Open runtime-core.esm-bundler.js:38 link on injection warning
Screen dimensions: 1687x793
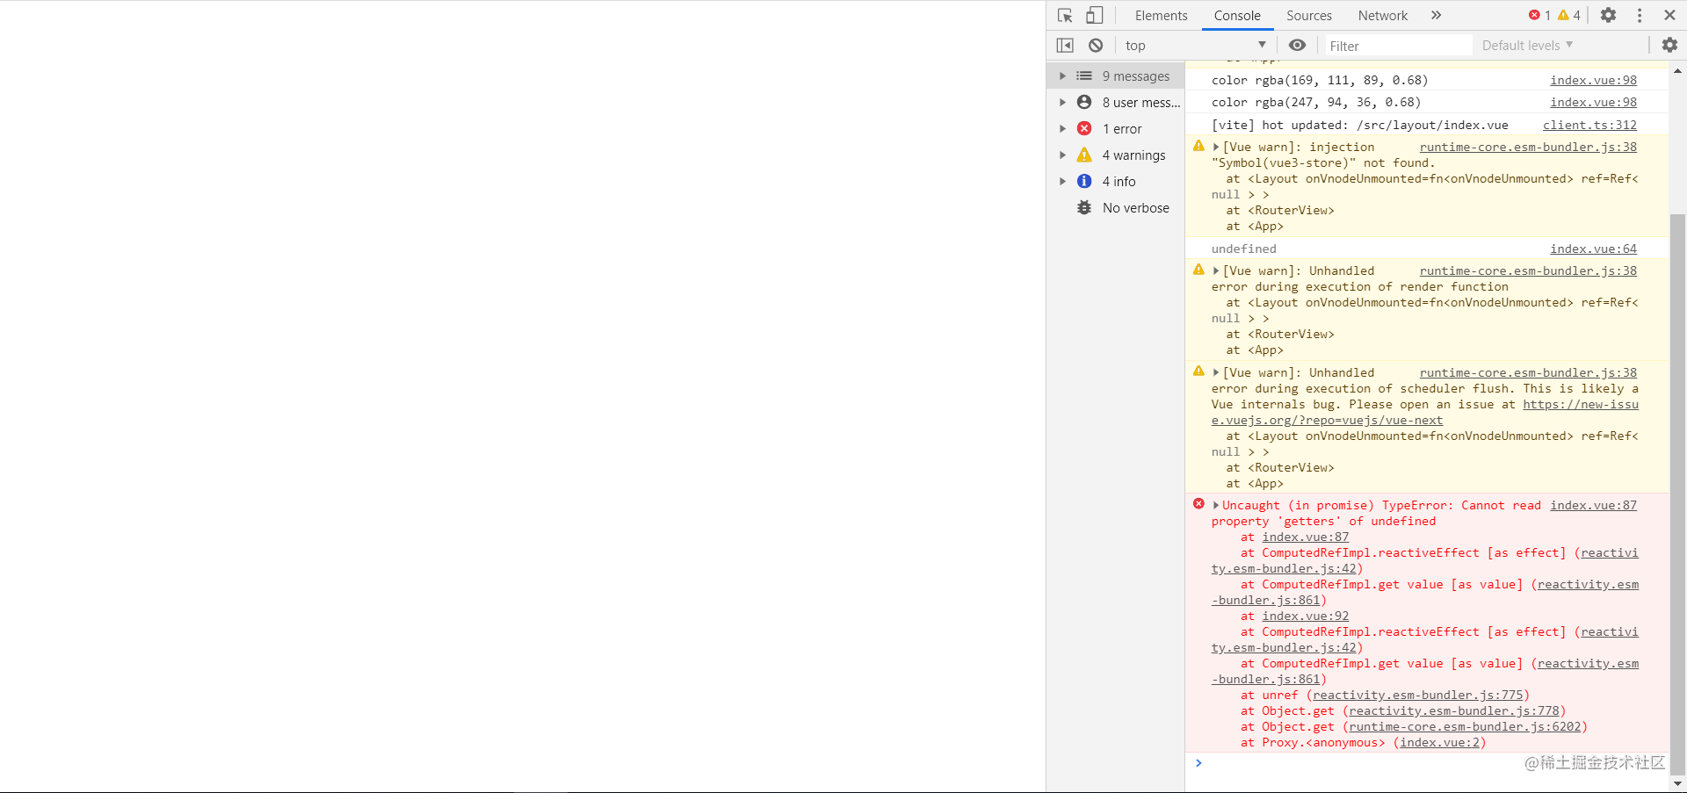click(x=1528, y=147)
